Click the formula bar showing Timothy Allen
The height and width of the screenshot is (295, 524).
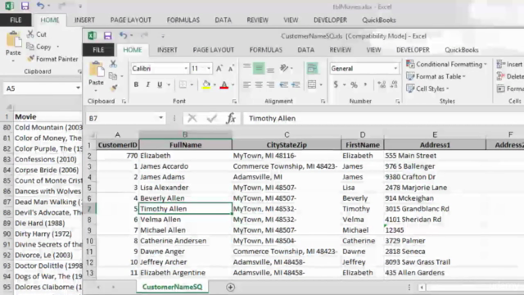(383, 118)
